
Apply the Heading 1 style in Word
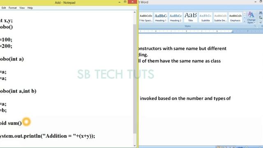tap(161, 17)
